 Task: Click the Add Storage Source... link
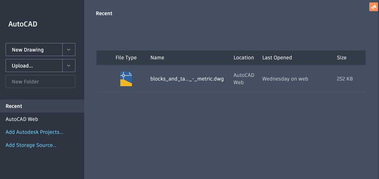(31, 145)
